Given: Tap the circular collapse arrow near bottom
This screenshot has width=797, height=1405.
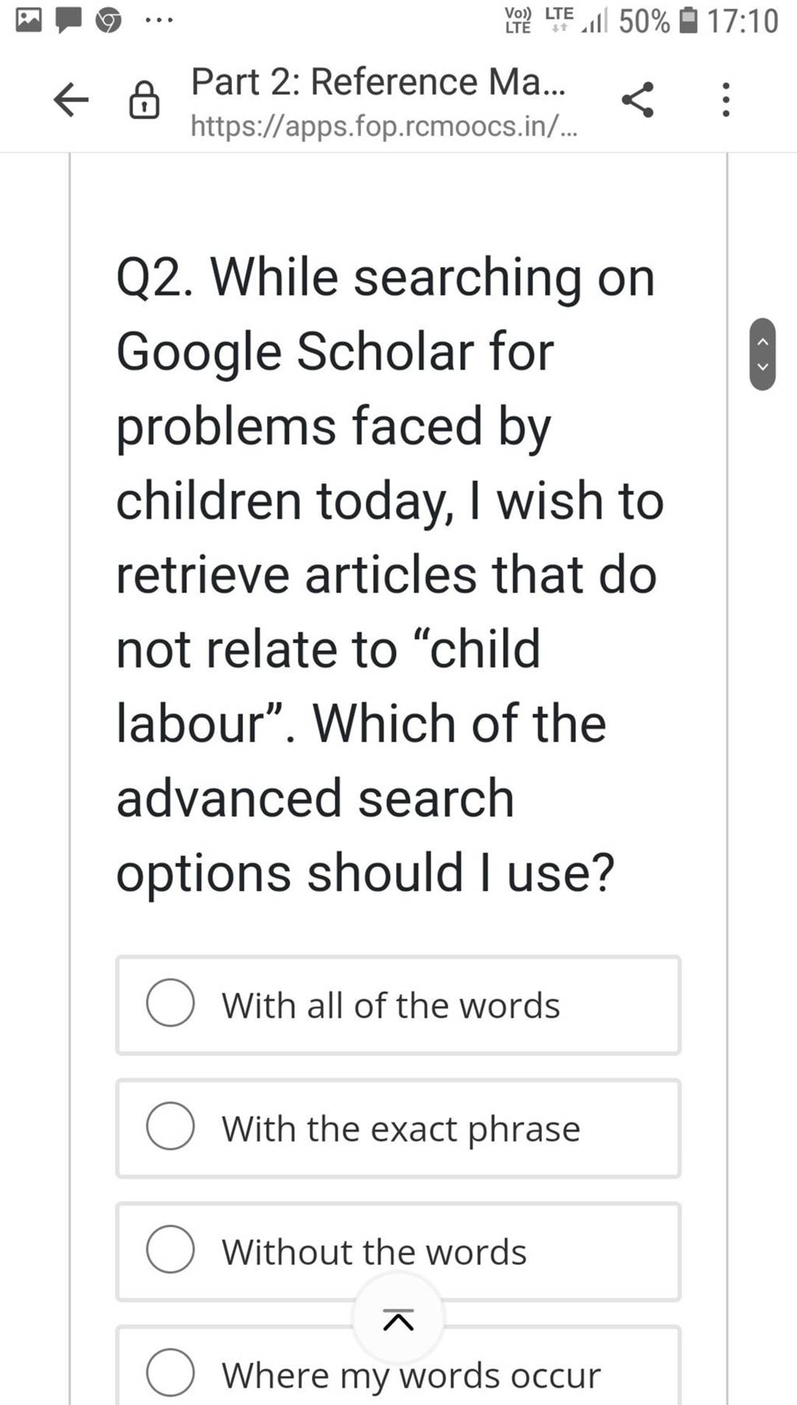Looking at the screenshot, I should click(398, 1318).
